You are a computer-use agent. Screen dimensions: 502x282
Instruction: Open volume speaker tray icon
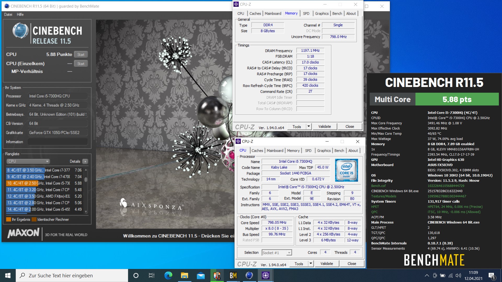click(458, 275)
